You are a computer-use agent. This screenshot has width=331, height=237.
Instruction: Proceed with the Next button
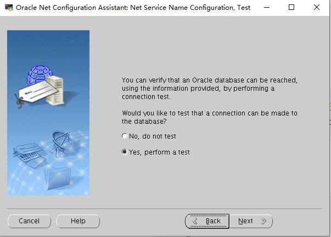click(251, 221)
